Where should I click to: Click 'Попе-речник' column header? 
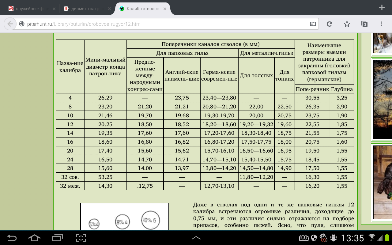312,89
